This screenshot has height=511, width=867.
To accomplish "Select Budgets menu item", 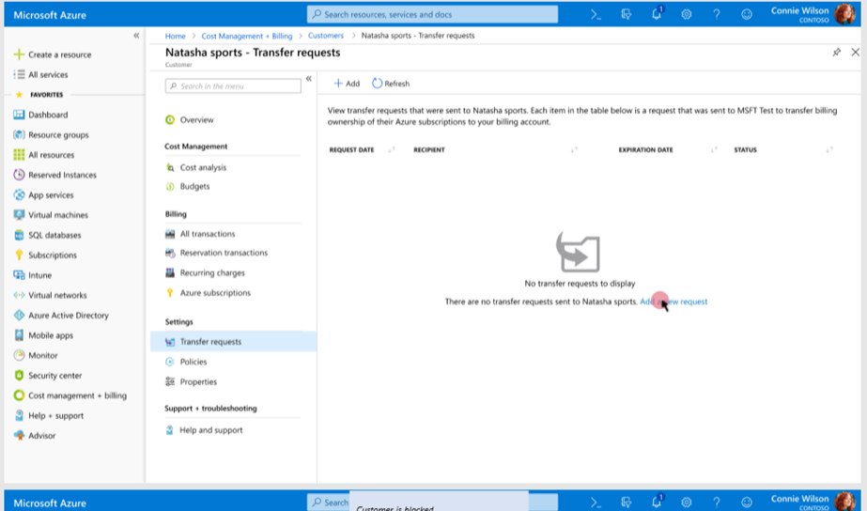I will point(188,186).
